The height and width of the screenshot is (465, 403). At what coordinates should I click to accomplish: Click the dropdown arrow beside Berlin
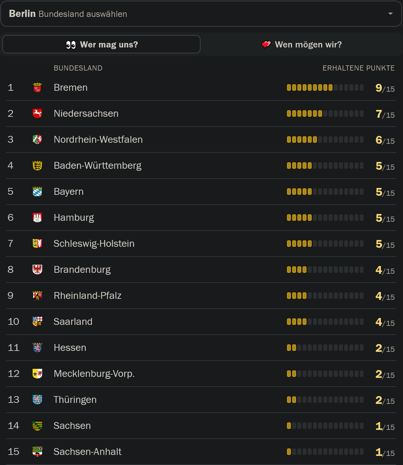(390, 14)
